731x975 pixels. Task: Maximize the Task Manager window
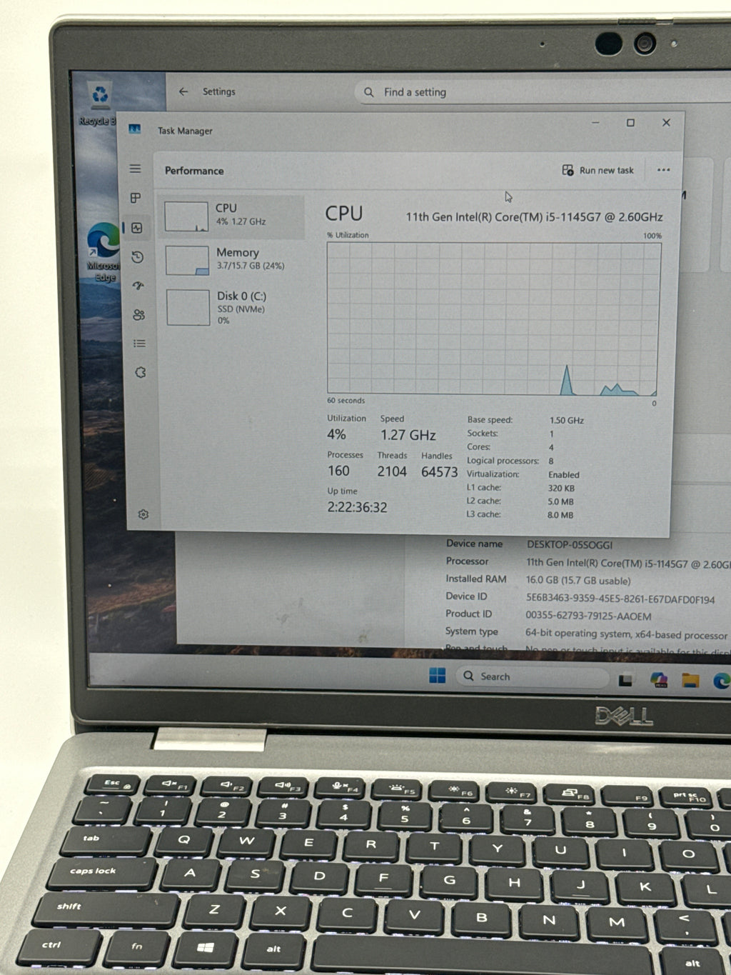point(630,123)
